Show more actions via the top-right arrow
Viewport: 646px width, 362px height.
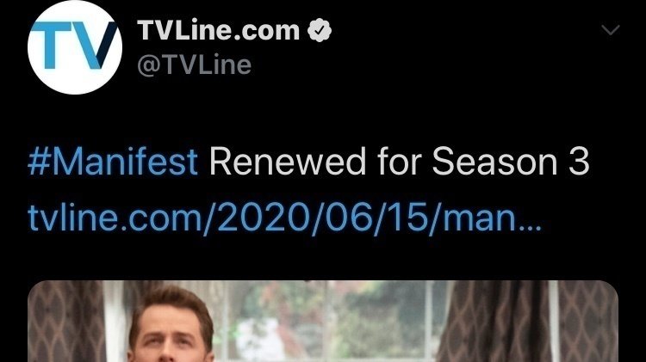(x=610, y=29)
